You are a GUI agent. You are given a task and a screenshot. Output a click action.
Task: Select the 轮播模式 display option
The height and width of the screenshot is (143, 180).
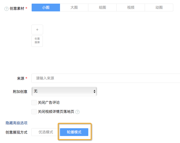point(74,132)
